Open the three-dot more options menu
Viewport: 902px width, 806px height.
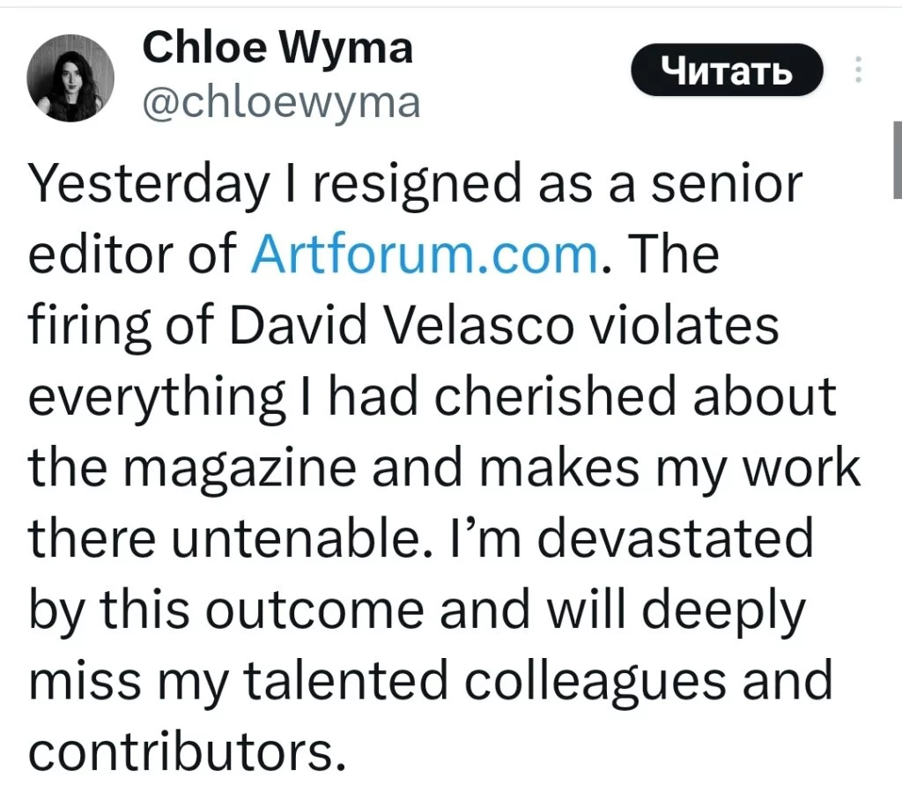tap(858, 69)
